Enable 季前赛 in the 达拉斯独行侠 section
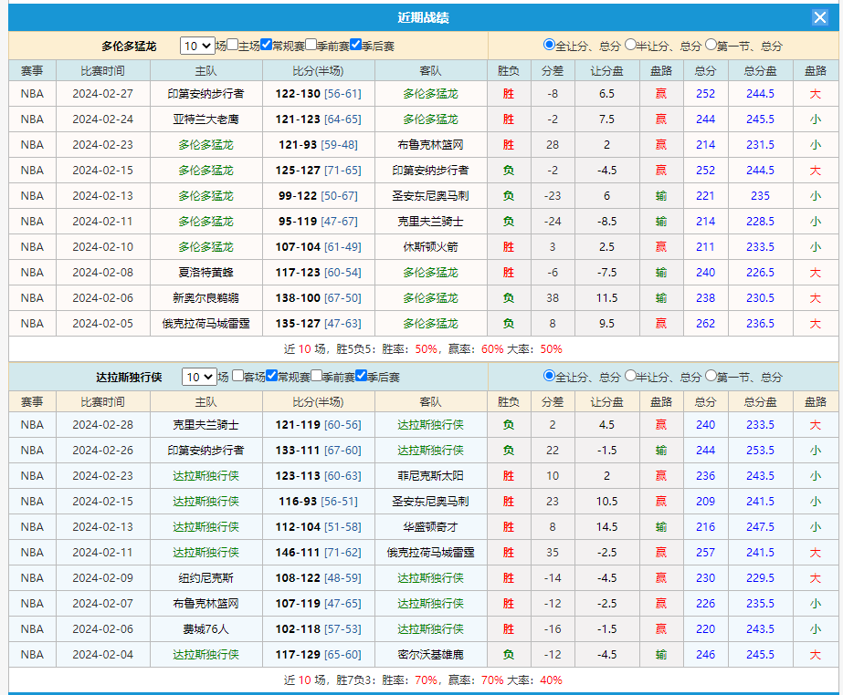Screen dimensions: 843x695 pos(317,376)
